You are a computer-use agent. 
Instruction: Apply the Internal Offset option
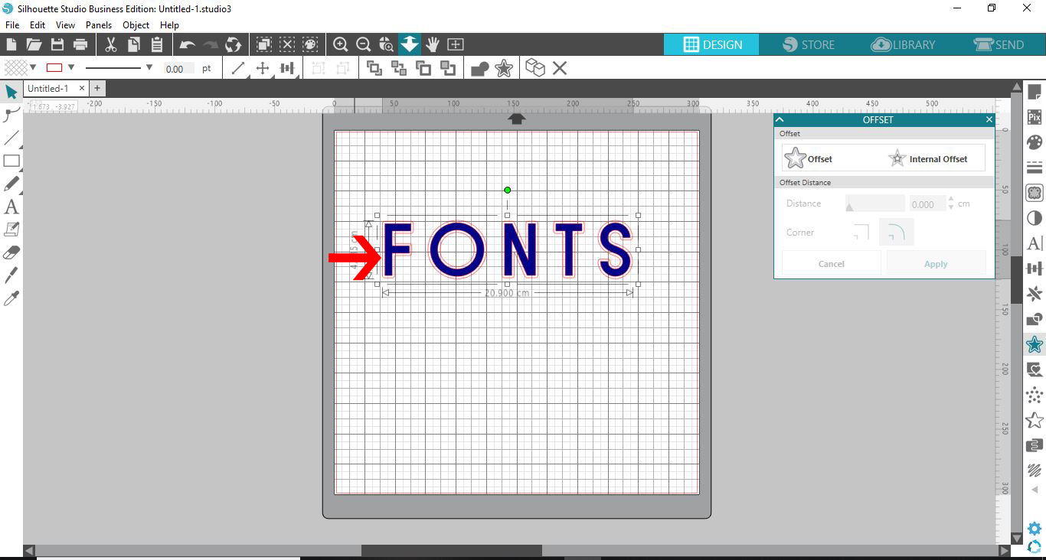pyautogui.click(x=927, y=158)
